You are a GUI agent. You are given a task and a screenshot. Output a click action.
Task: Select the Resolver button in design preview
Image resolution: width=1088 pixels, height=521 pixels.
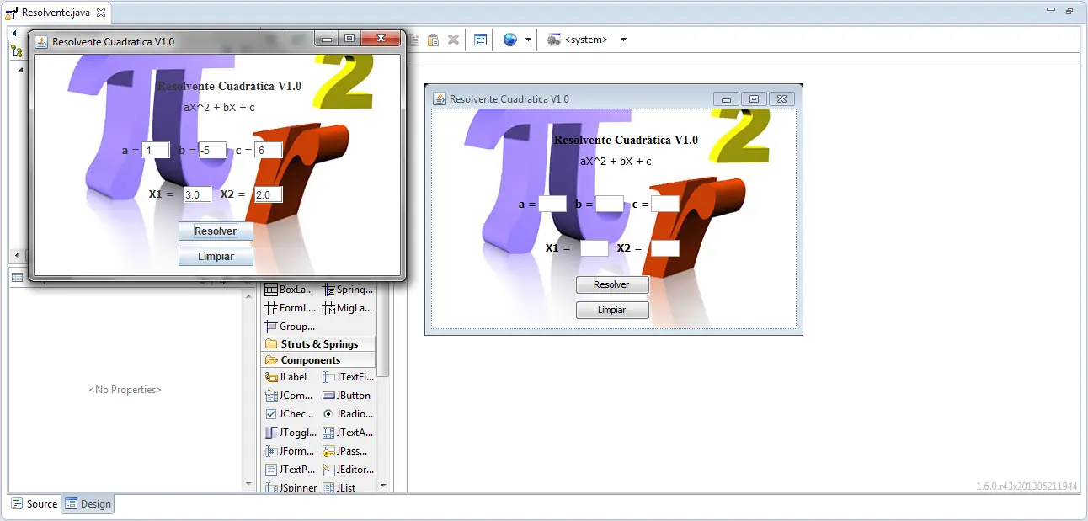[x=612, y=284]
